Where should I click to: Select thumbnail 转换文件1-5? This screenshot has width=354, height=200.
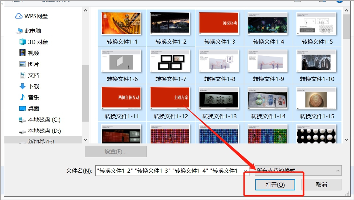(317, 28)
